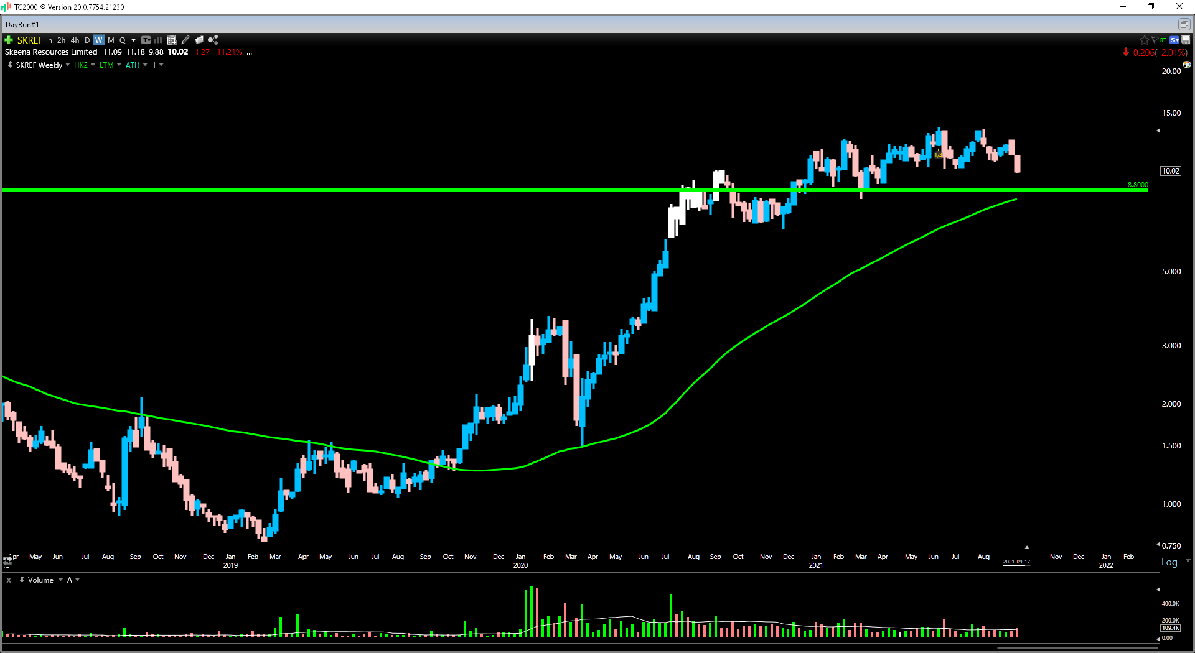The width and height of the screenshot is (1195, 653).
Task: Open the add-calendar events icon
Action: 172,40
